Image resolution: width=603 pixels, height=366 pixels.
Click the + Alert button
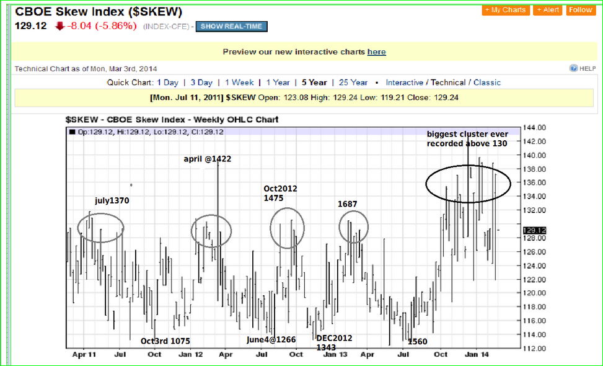point(548,10)
